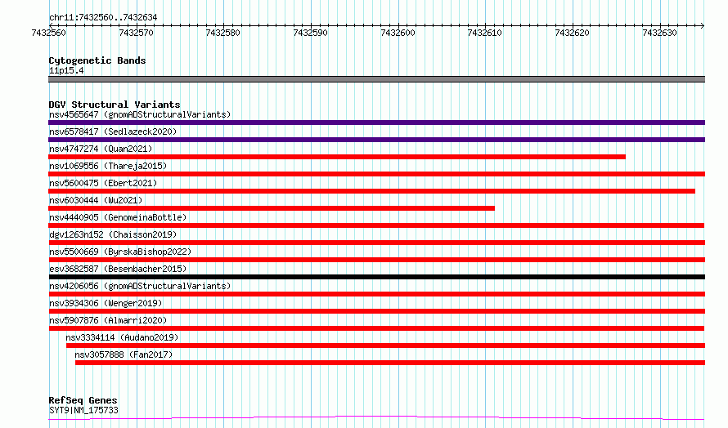Image resolution: width=728 pixels, height=428 pixels.
Task: Click ruler position 7432600
Action: (398, 33)
